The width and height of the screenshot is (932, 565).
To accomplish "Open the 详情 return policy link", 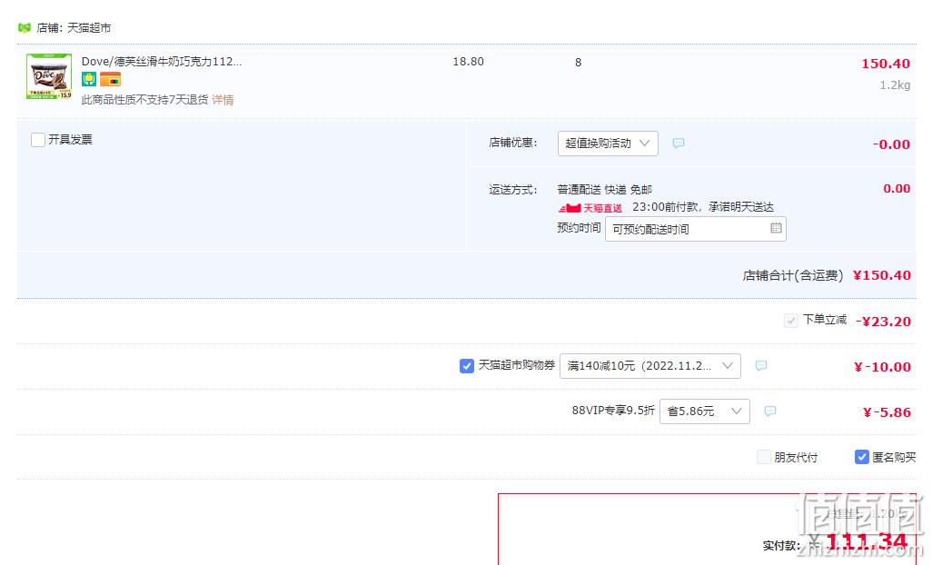I will [223, 100].
